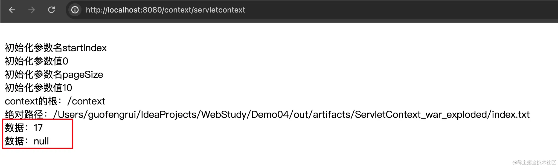Reload the servletcontext page
558x167 pixels.
pos(51,10)
